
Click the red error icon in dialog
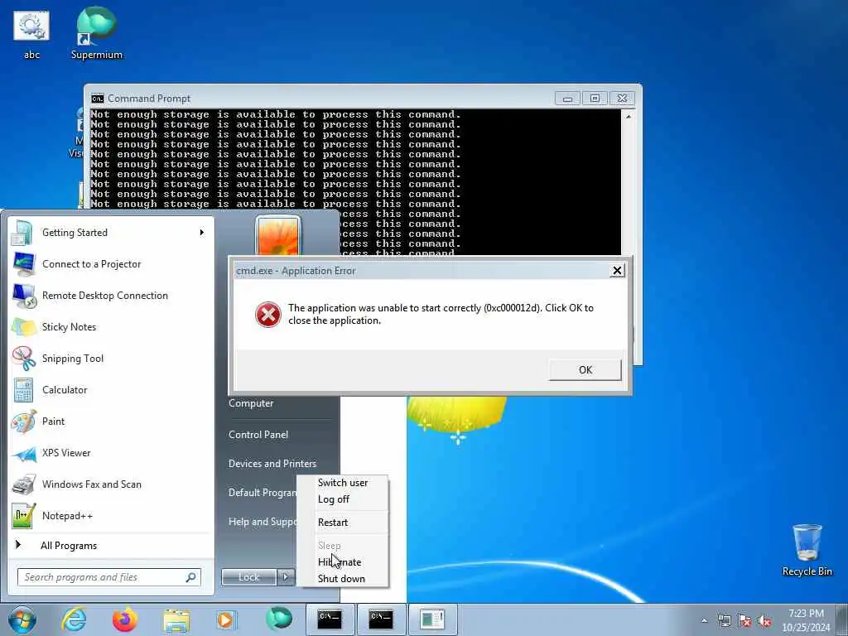268,315
